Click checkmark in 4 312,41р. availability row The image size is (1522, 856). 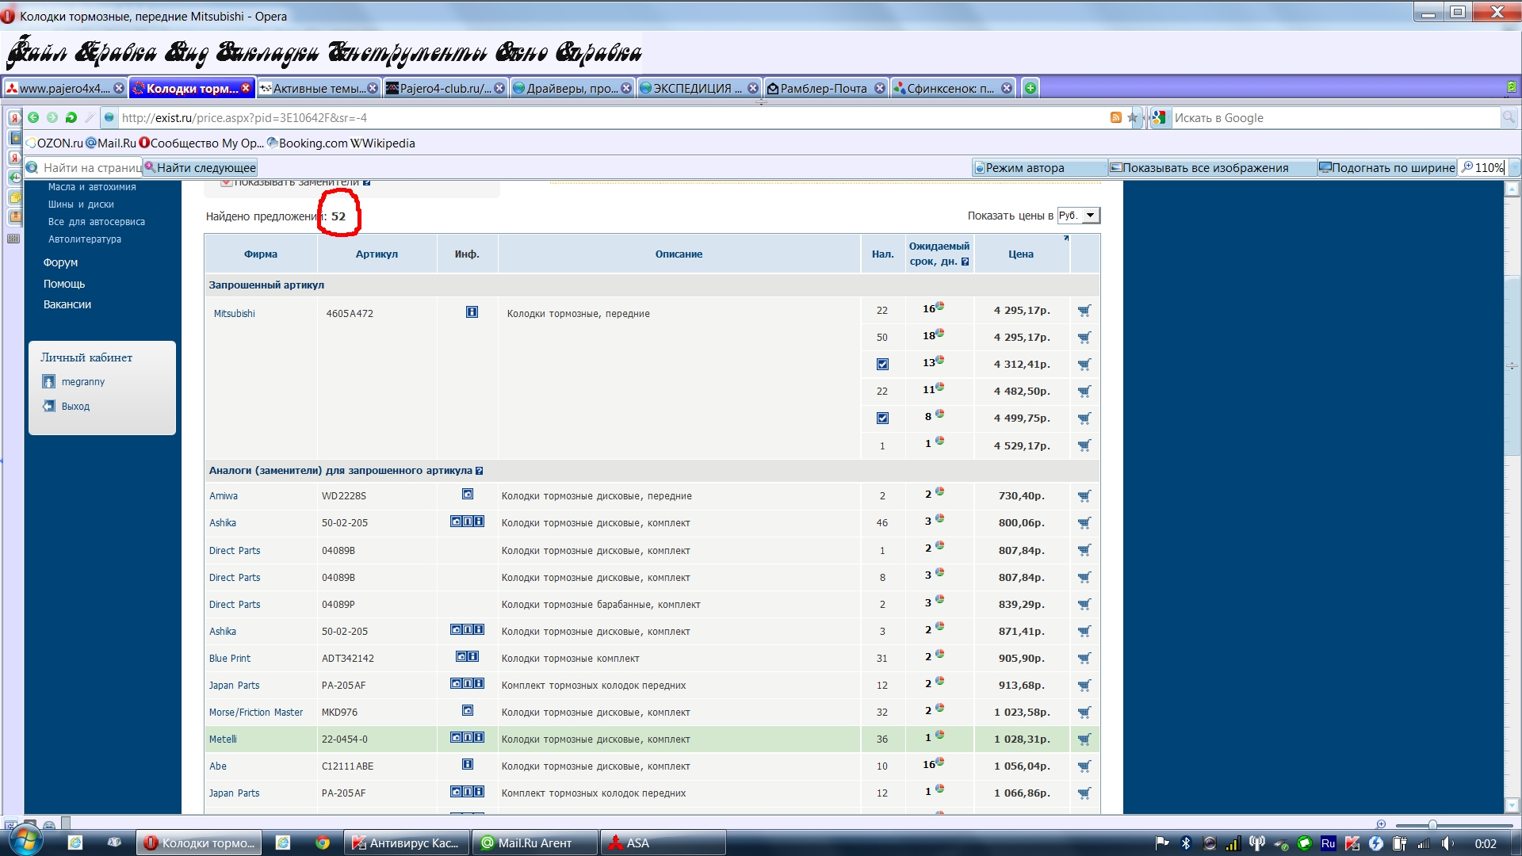(882, 365)
